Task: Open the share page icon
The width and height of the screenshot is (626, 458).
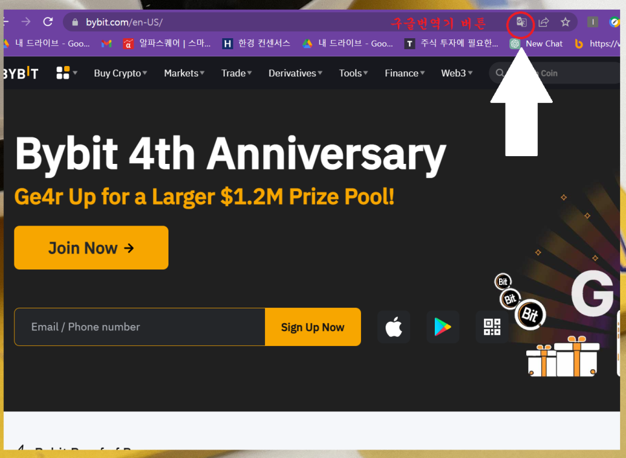Action: (543, 22)
